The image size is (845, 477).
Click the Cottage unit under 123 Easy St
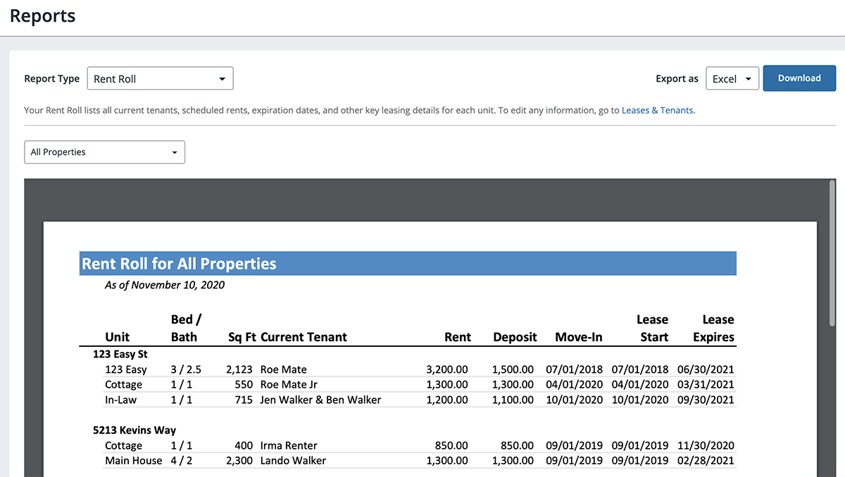pos(123,384)
